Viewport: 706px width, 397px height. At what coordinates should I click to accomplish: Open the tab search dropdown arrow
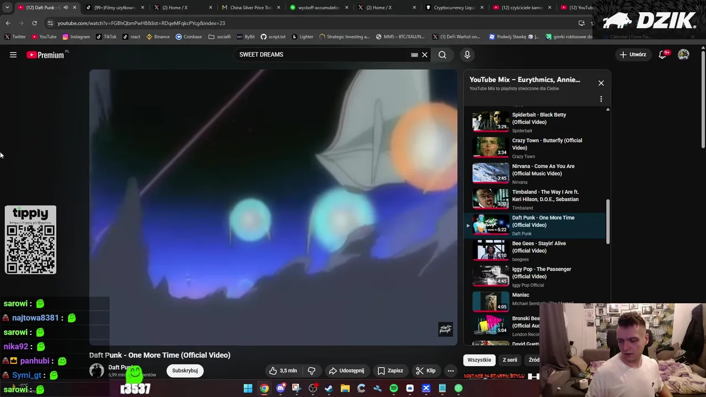7,8
